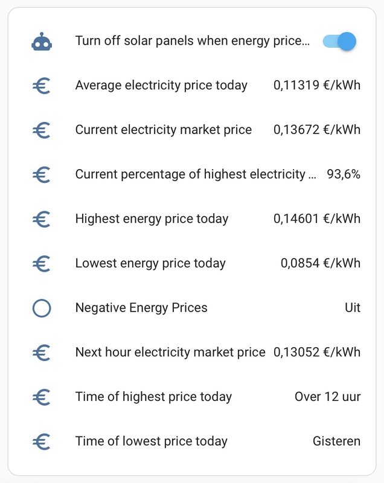This screenshot has height=483, width=384.
Task: Toggle off the solar panels automation switch
Action: (340, 41)
